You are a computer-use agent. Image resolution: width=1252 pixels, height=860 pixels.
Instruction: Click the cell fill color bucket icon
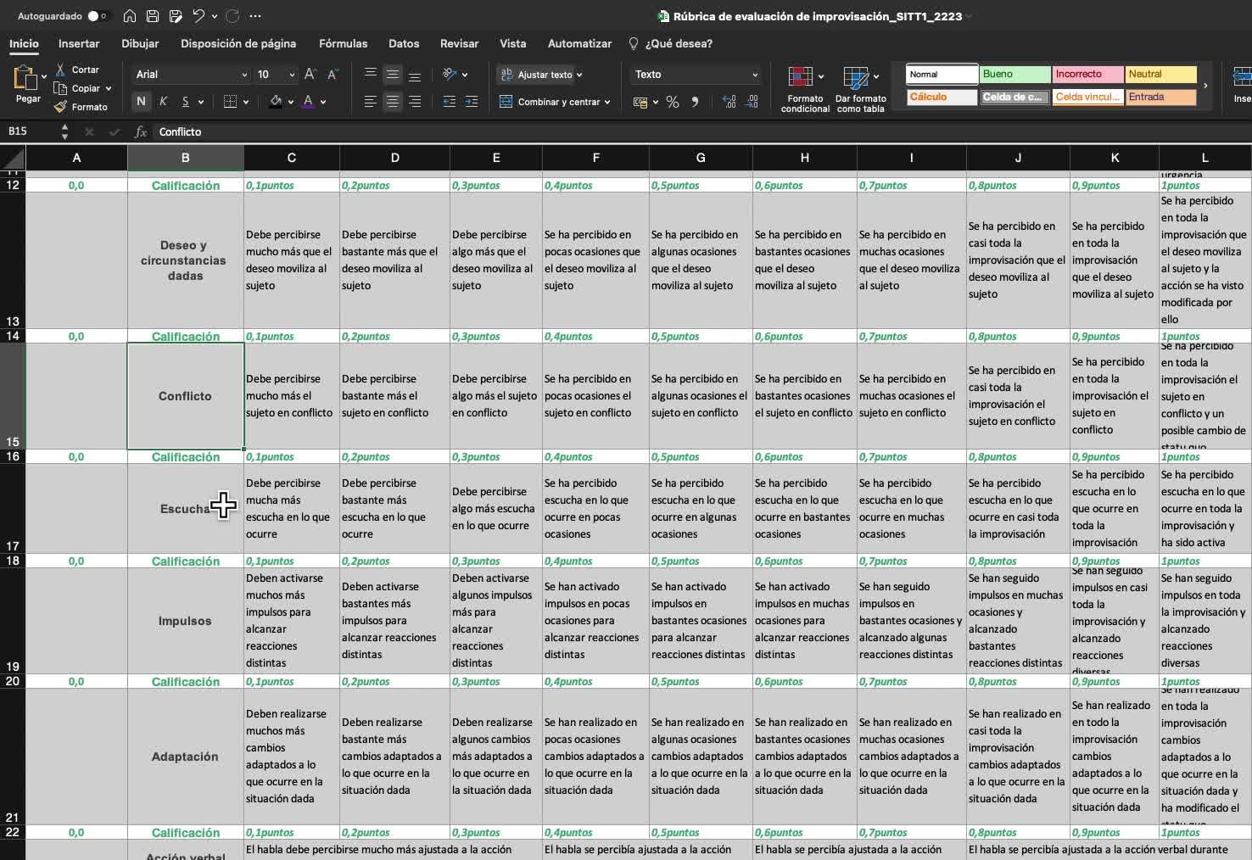[x=276, y=102]
